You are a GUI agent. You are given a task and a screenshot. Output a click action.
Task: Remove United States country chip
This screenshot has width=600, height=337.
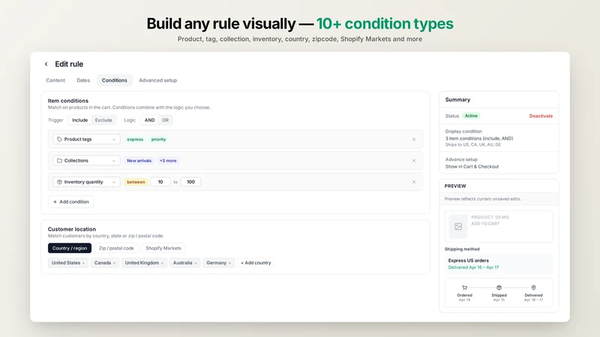(x=83, y=264)
